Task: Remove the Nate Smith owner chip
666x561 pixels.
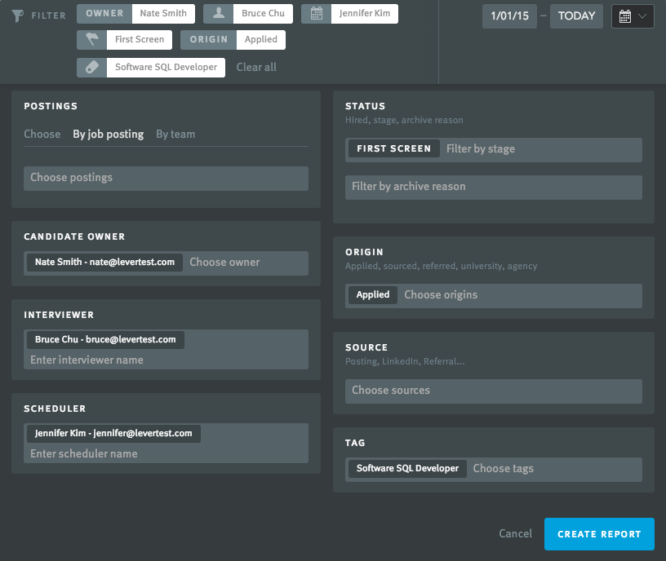Action: pos(104,263)
